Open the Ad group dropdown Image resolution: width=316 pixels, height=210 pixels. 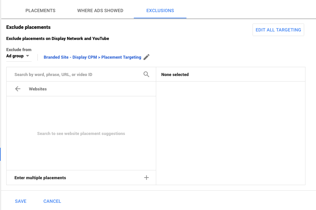coord(19,56)
